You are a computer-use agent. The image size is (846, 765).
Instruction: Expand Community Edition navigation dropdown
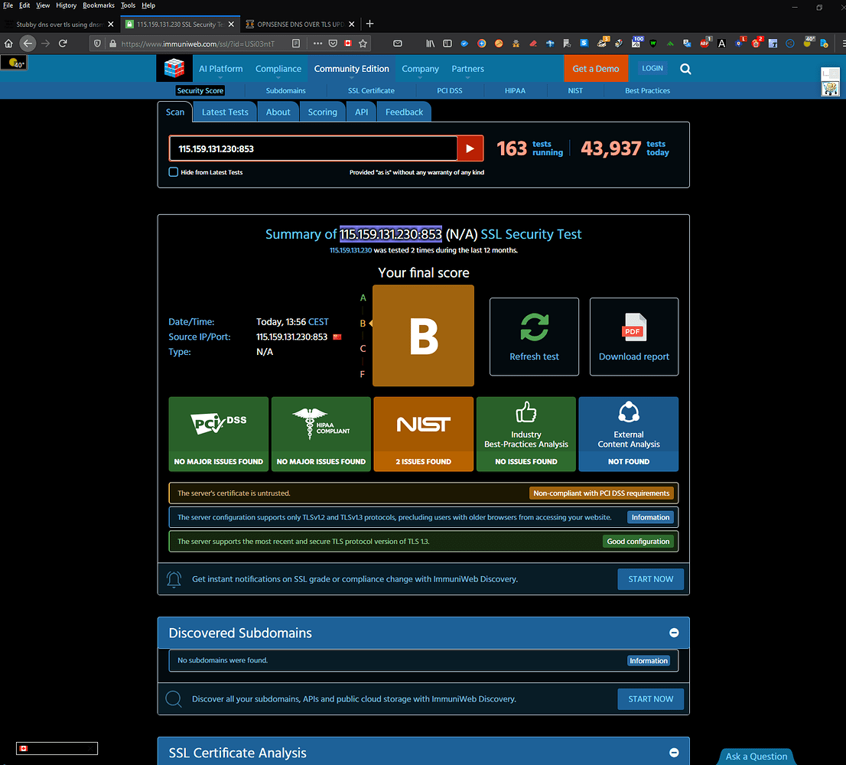(x=351, y=69)
